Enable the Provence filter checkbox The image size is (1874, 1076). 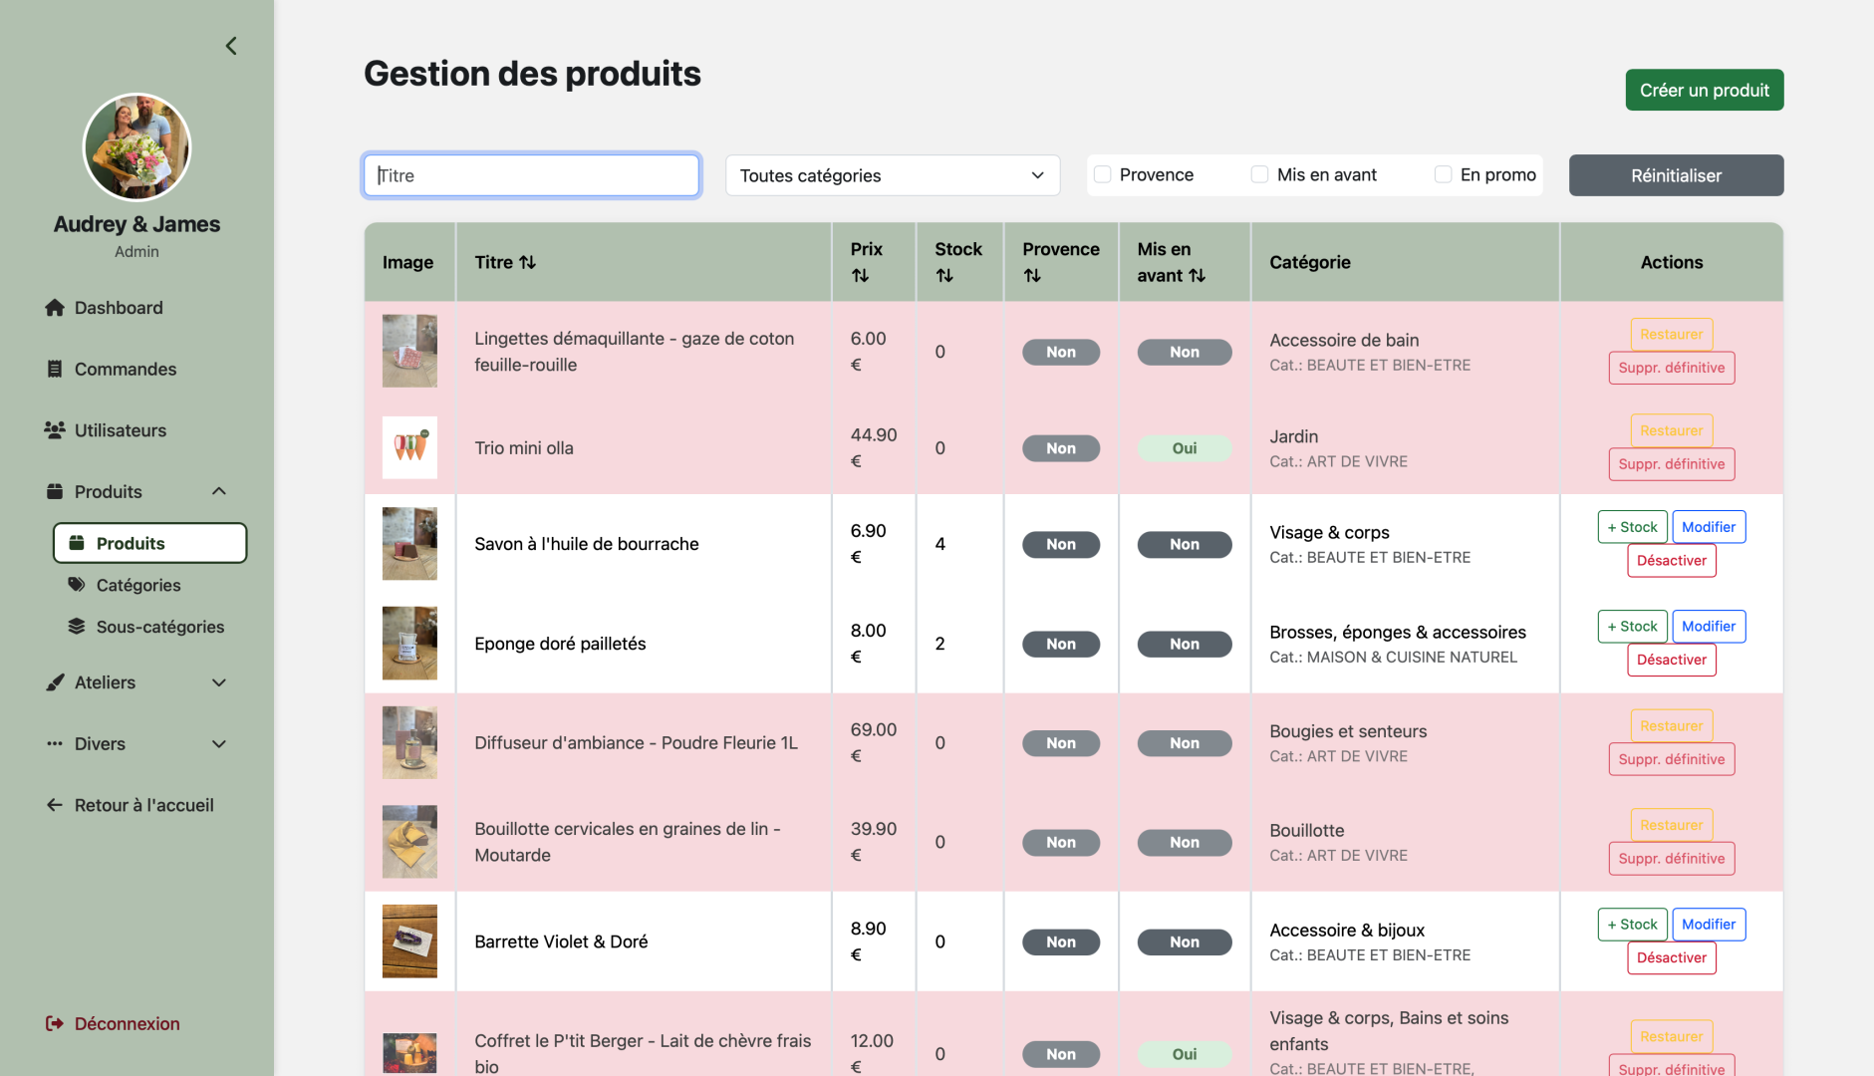tap(1102, 173)
